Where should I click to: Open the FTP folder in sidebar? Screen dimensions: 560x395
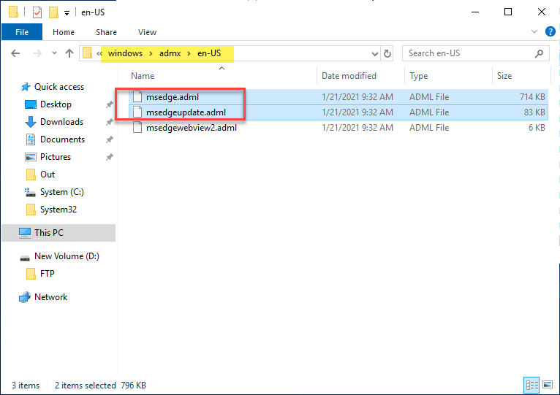pyautogui.click(x=47, y=273)
